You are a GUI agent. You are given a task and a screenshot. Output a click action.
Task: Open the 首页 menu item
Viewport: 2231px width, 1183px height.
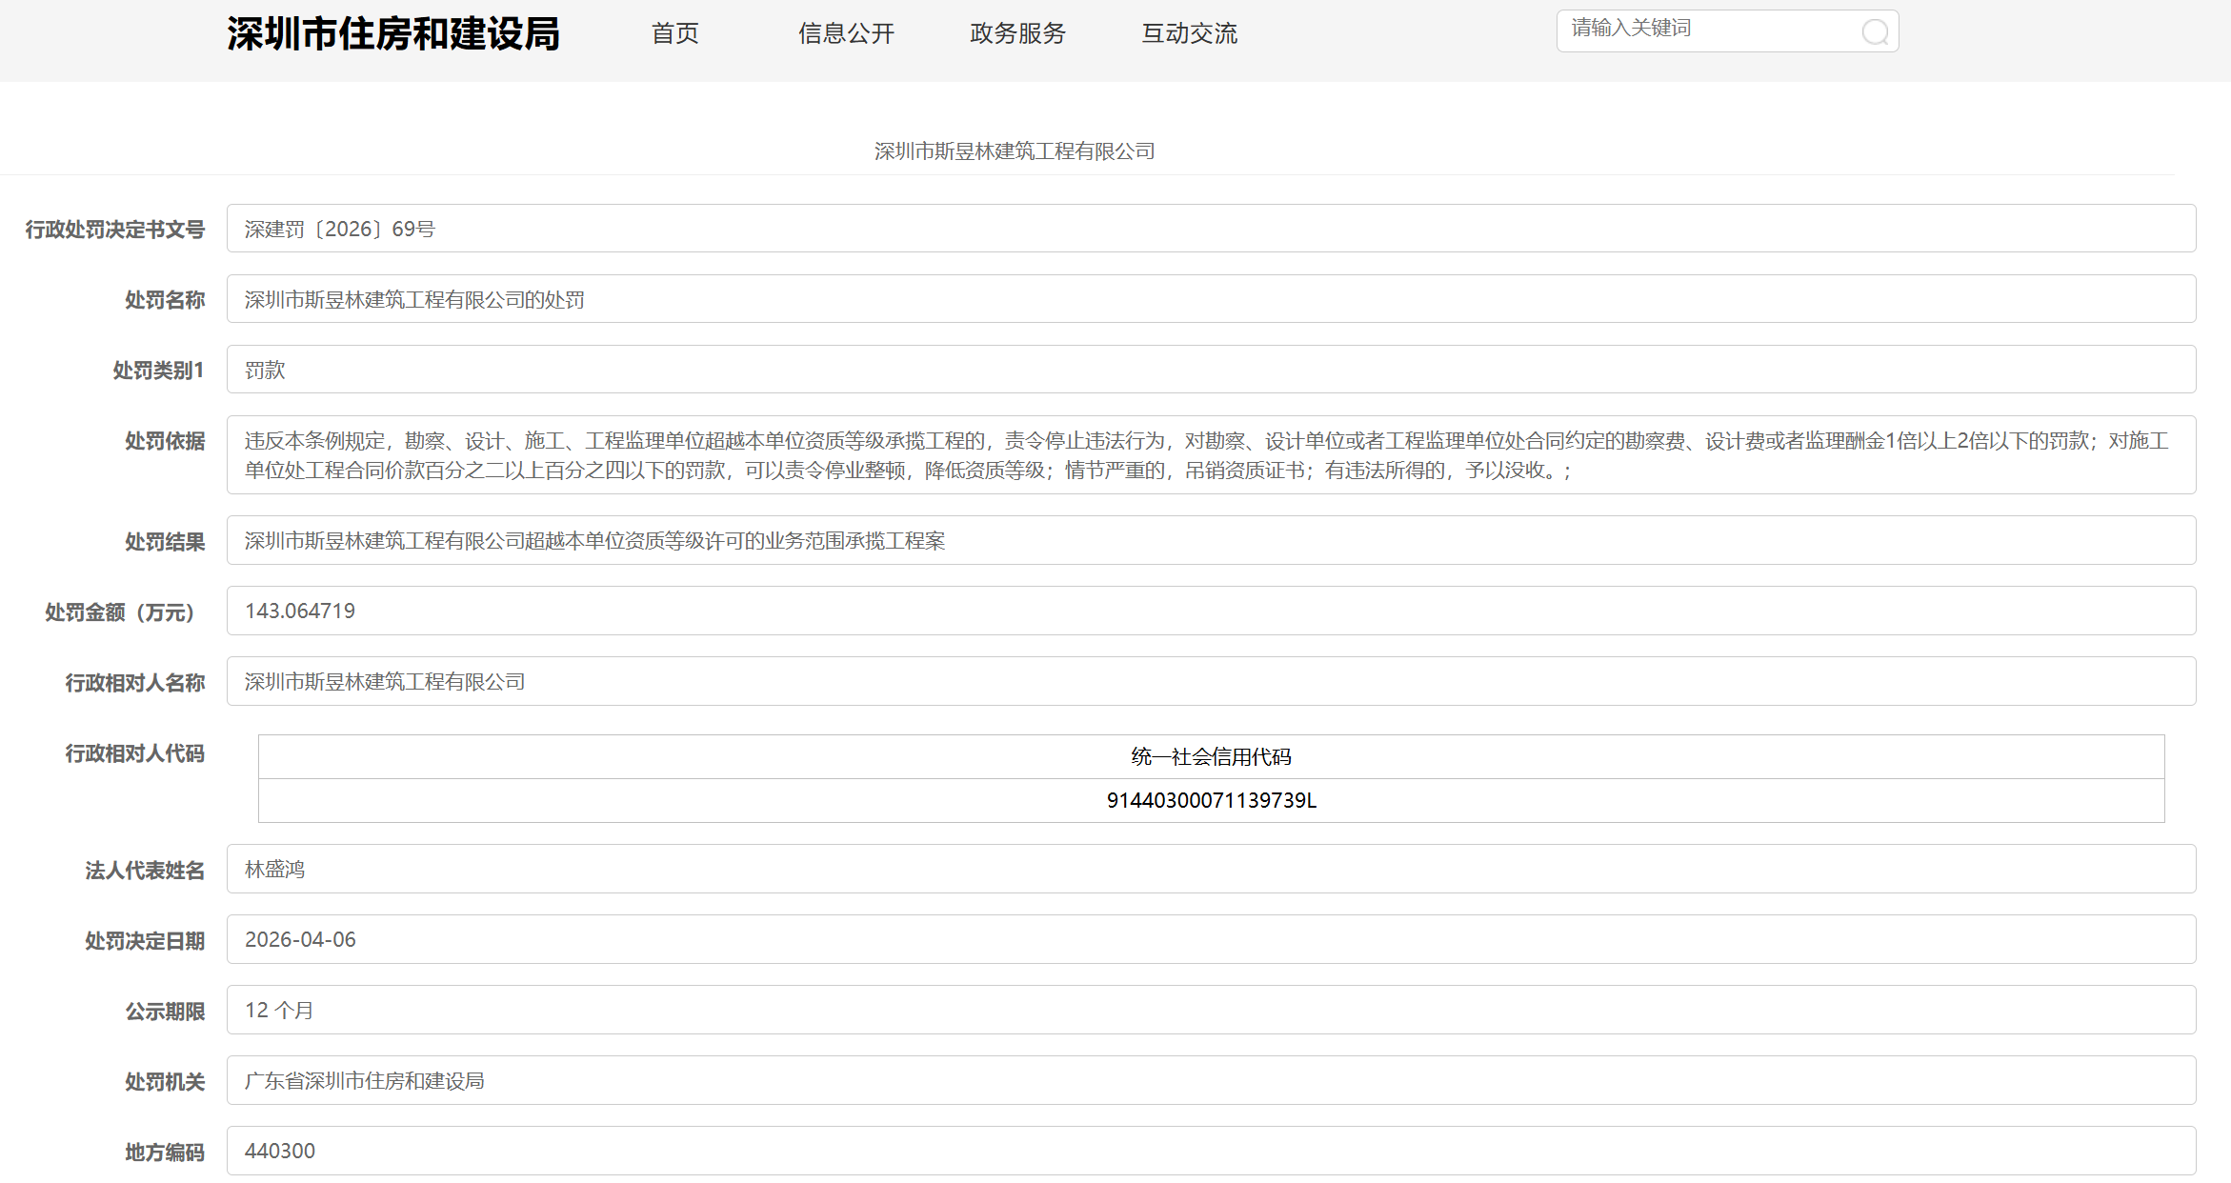pyautogui.click(x=674, y=33)
